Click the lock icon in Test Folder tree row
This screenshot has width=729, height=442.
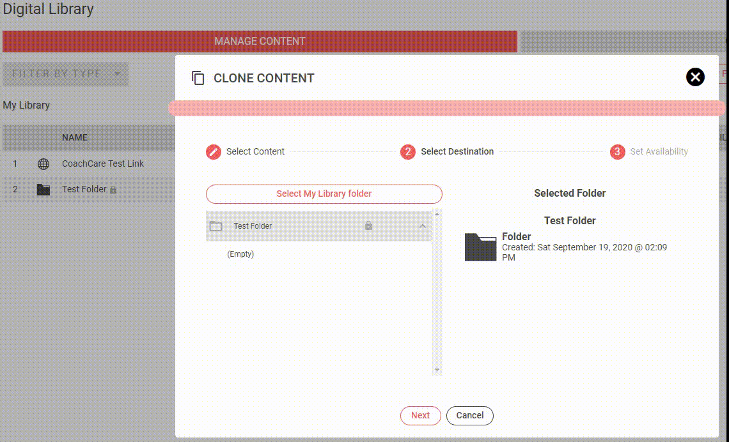(x=368, y=226)
